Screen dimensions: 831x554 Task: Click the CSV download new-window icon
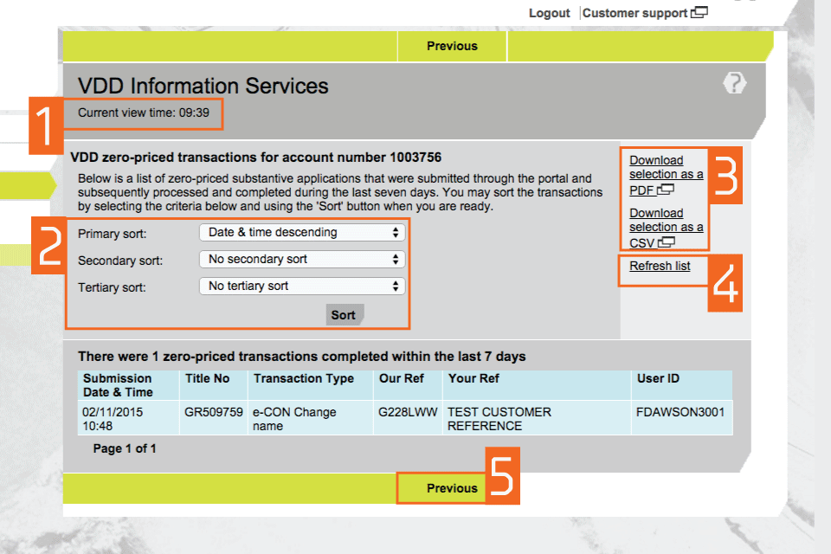pos(667,243)
